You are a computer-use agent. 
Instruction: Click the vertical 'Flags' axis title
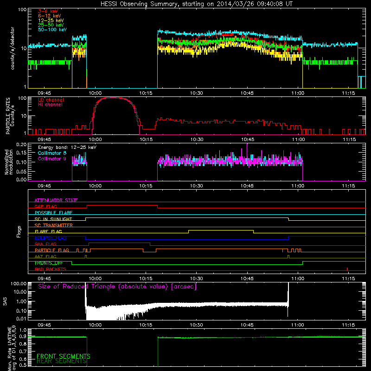pos(19,231)
